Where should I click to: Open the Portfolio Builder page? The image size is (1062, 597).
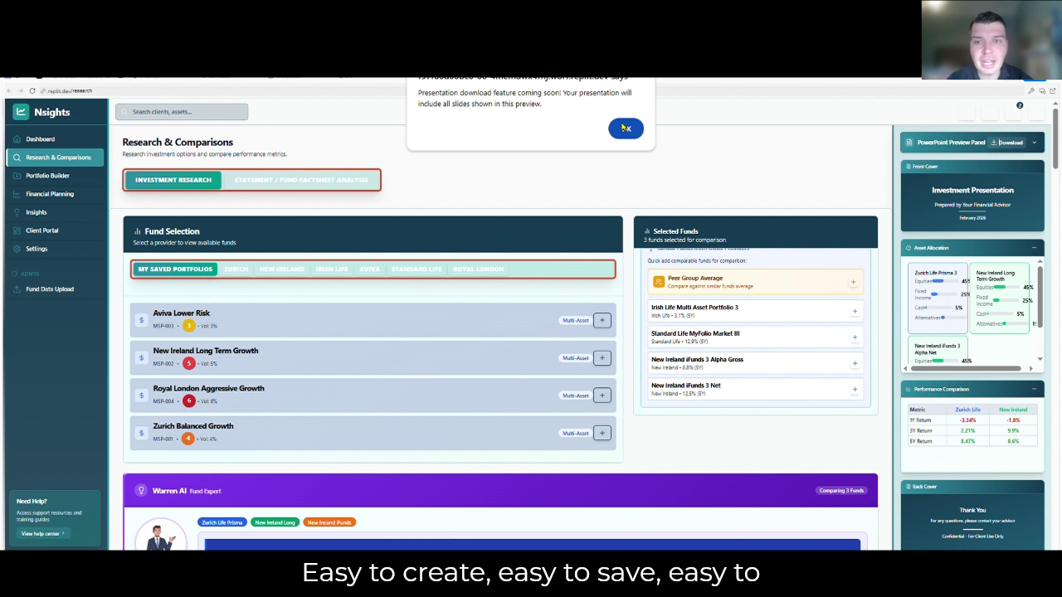coord(47,176)
